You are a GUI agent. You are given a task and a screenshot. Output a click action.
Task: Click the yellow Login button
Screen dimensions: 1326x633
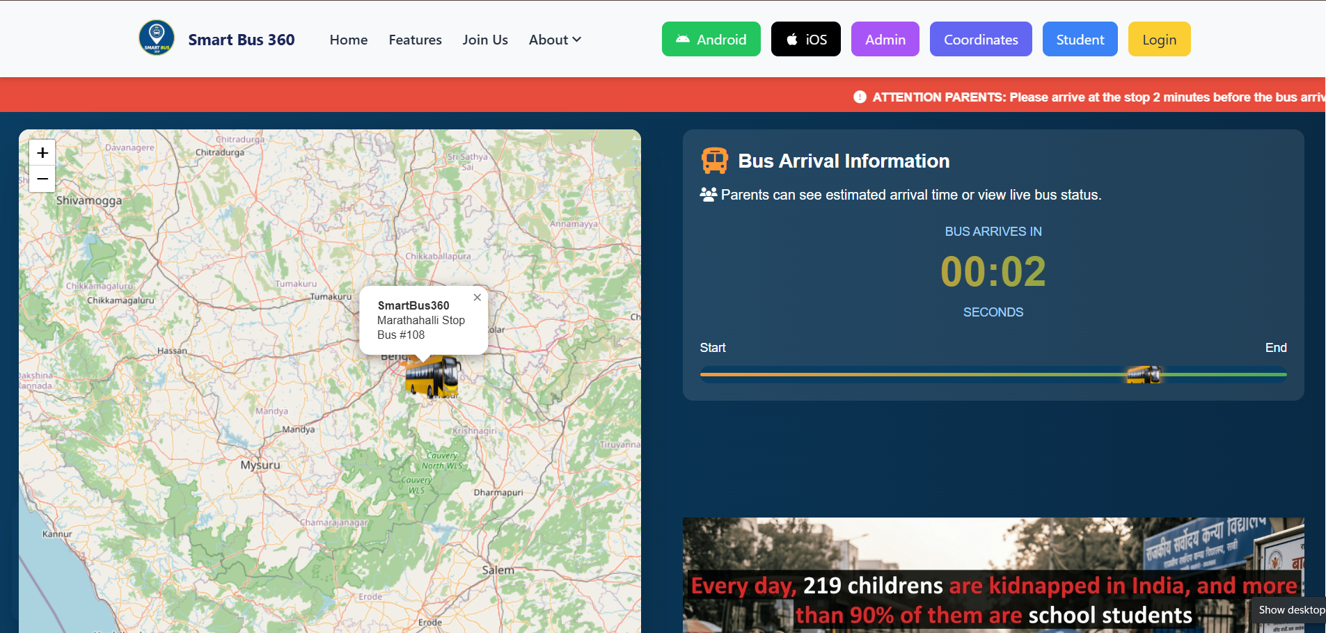pos(1160,39)
